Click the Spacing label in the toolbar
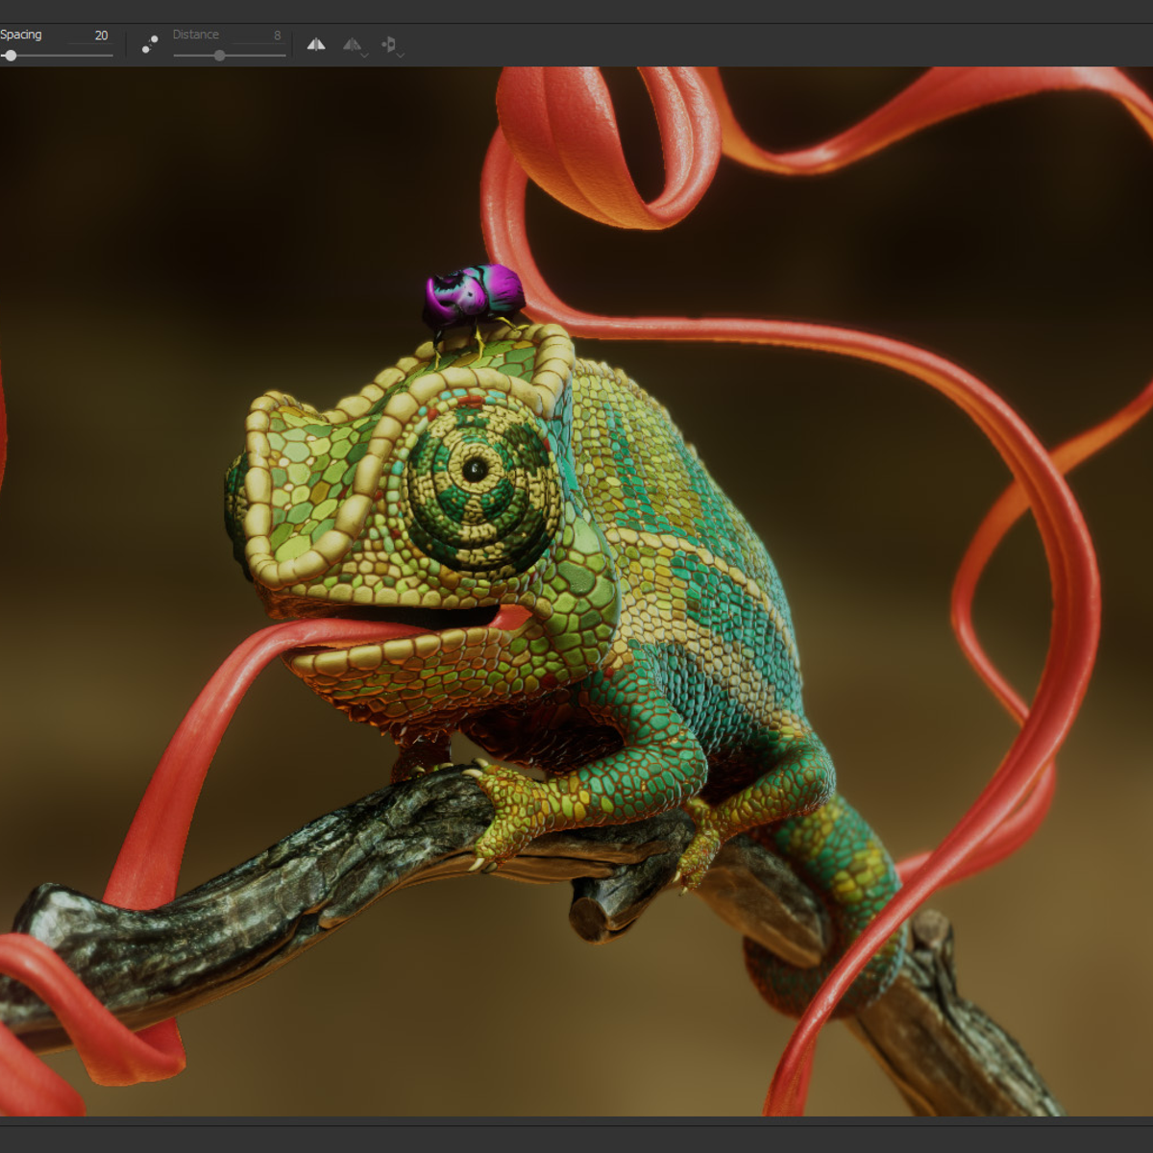The image size is (1153, 1153). (22, 34)
